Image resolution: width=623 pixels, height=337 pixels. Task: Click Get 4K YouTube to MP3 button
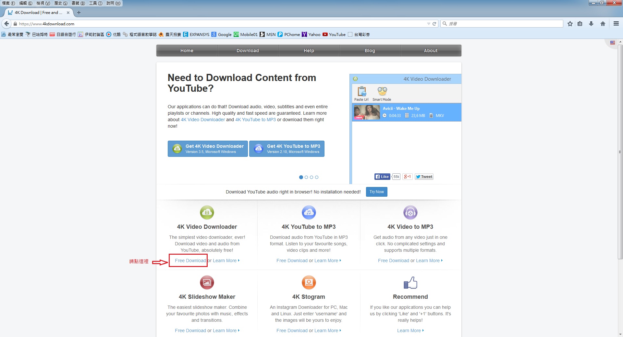pos(287,149)
